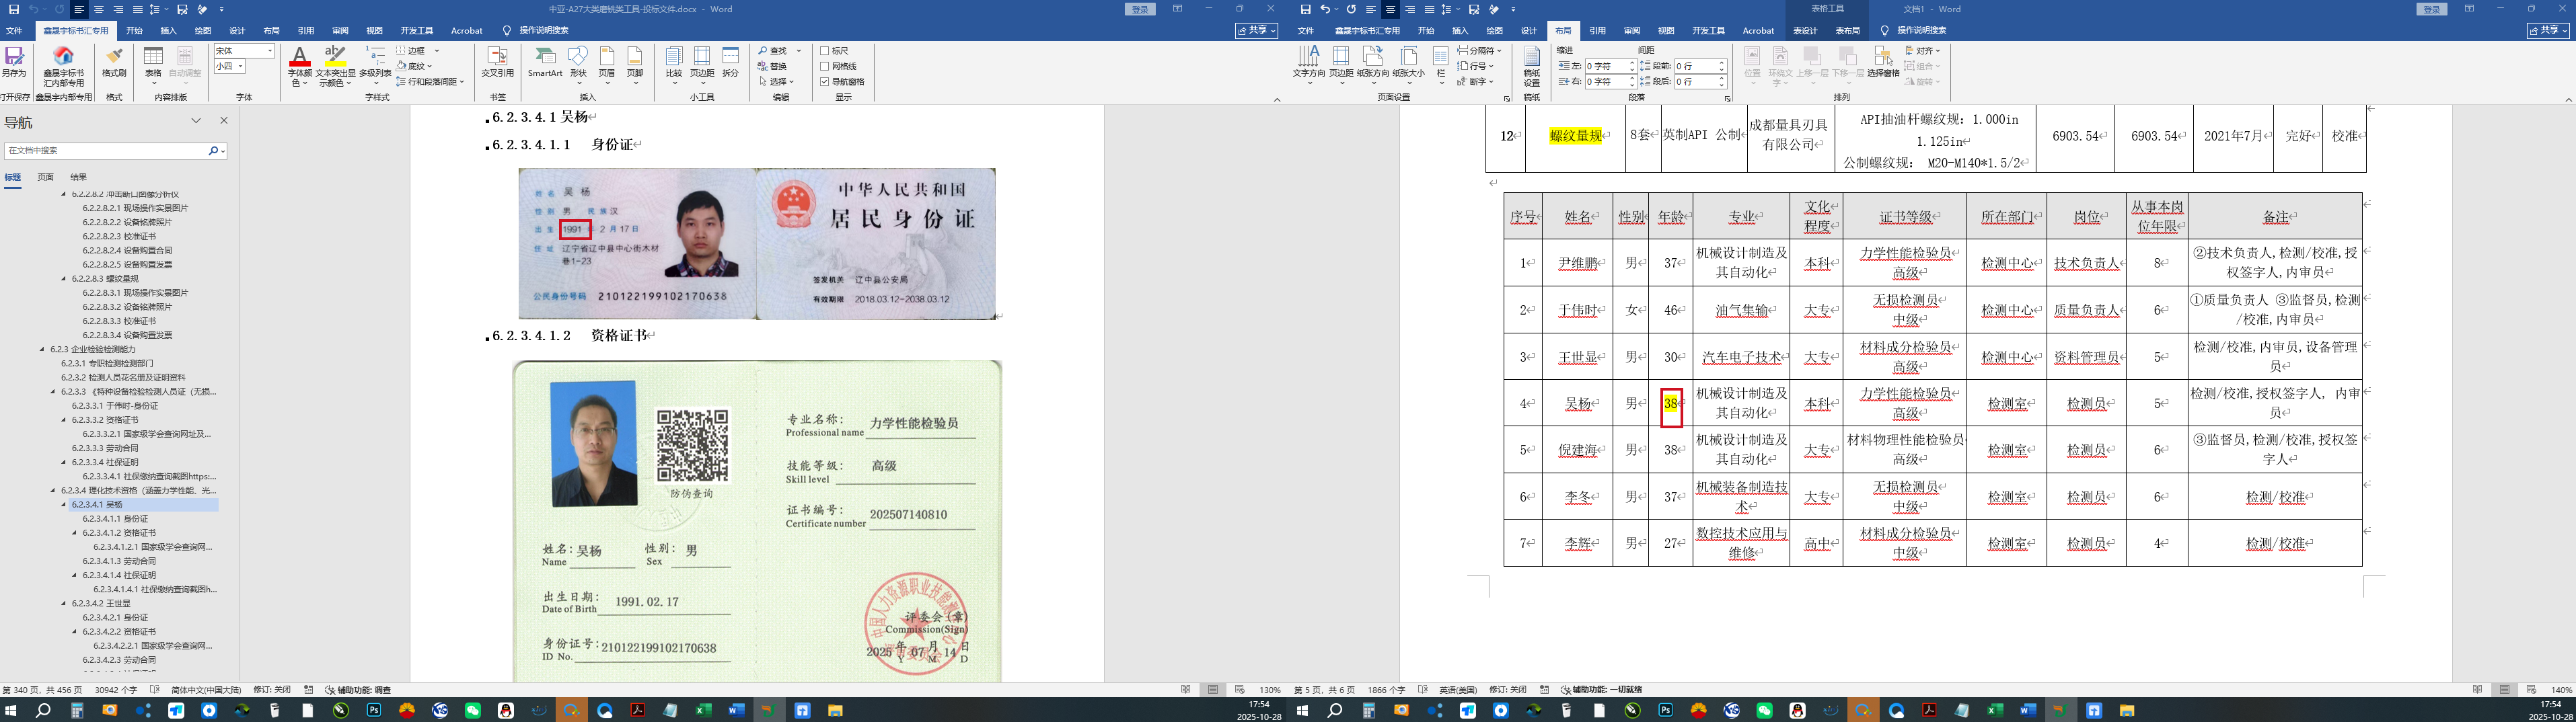Close the navigation pane with its X
The image size is (2576, 722).
tap(224, 121)
